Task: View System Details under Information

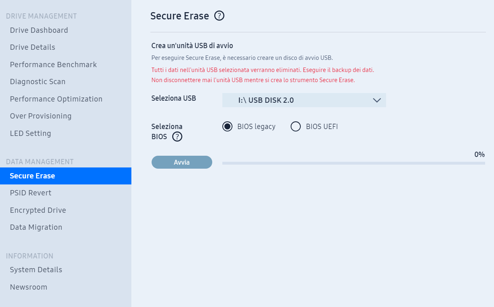Action: 36,270
